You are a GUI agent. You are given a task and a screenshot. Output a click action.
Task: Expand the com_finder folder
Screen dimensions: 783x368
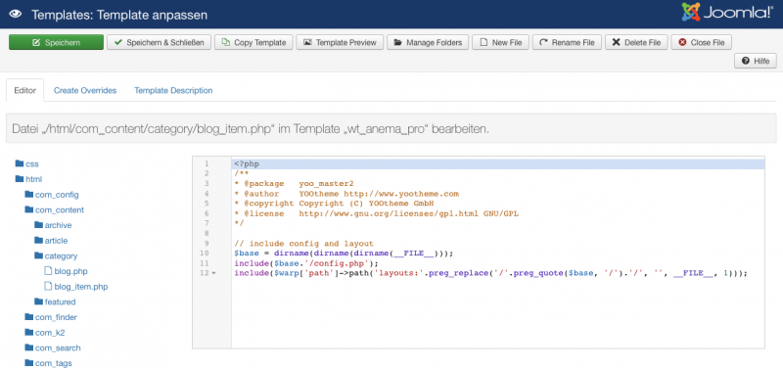pyautogui.click(x=56, y=317)
